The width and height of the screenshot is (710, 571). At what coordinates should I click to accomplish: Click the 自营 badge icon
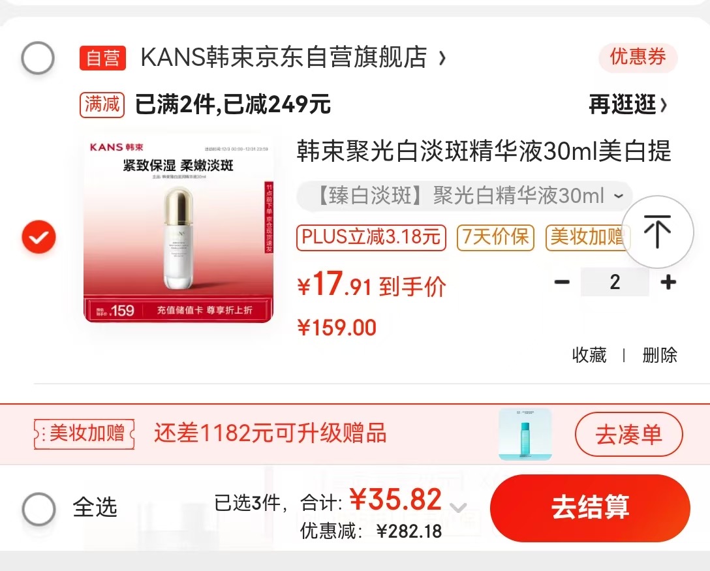click(x=103, y=58)
